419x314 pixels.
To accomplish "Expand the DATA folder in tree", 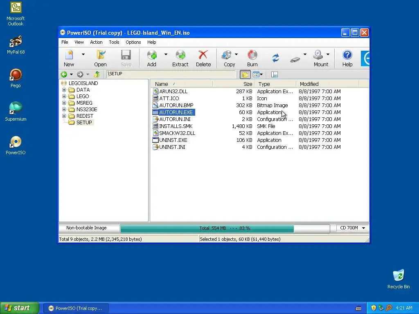I will click(x=64, y=90).
